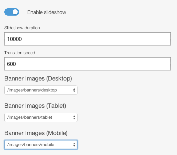
Task: Click up/down arrows of desktop banners select
Action: point(74,90)
